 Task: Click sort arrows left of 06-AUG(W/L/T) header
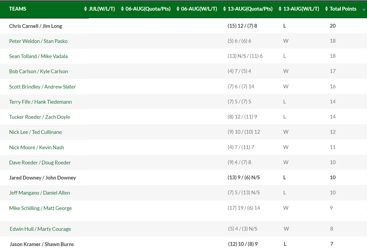pos(178,9)
